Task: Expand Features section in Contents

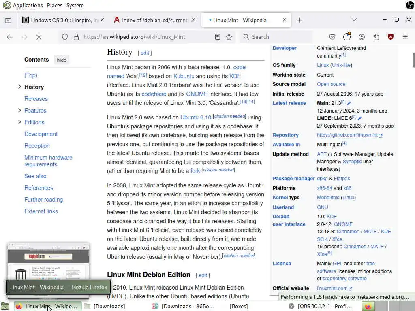Action: 19,110
